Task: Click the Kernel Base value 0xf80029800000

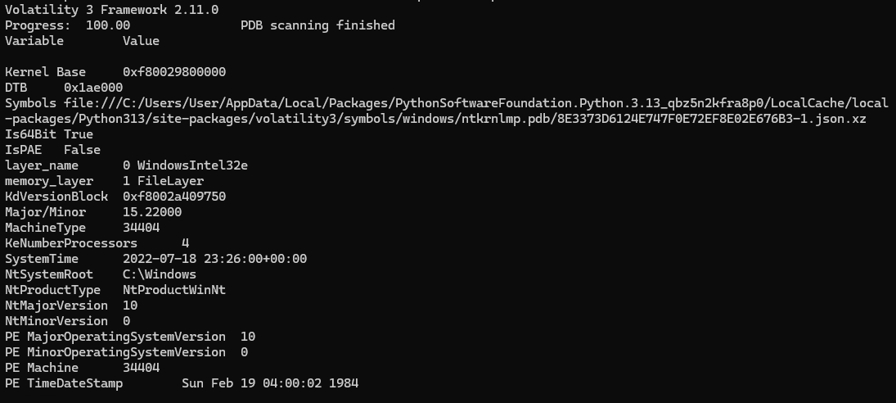Action: tap(174, 72)
